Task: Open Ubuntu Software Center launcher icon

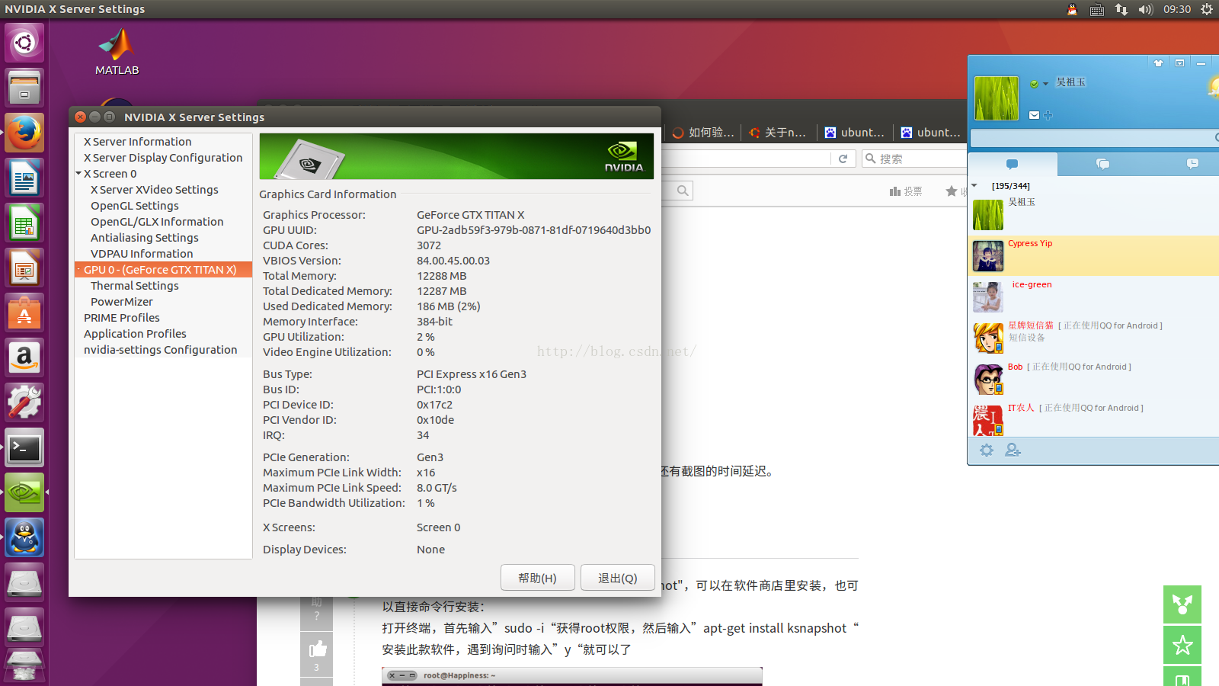Action: (24, 313)
